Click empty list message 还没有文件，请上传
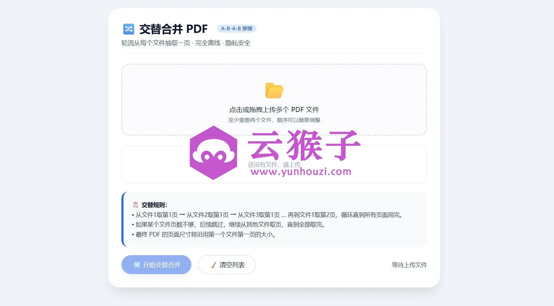 click(x=274, y=164)
